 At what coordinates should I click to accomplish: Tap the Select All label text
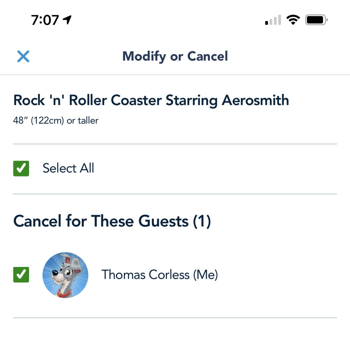(68, 168)
